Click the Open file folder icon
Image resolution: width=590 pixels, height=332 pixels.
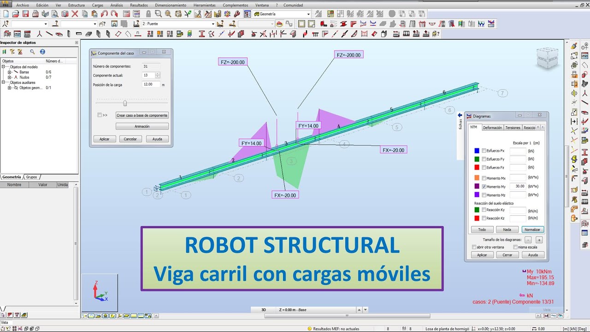pyautogui.click(x=16, y=14)
